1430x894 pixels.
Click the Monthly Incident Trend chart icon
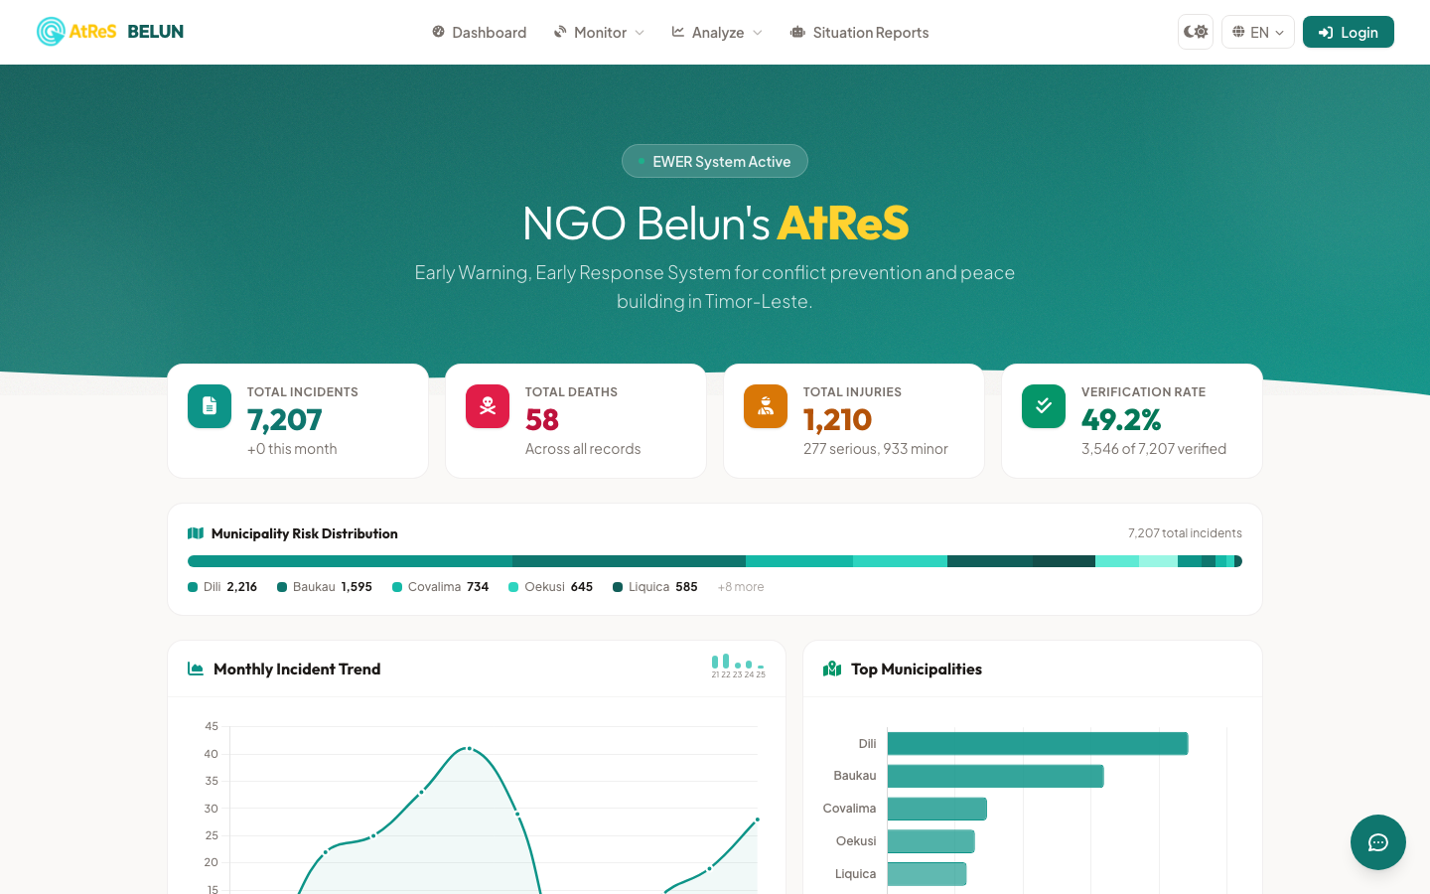pyautogui.click(x=196, y=669)
